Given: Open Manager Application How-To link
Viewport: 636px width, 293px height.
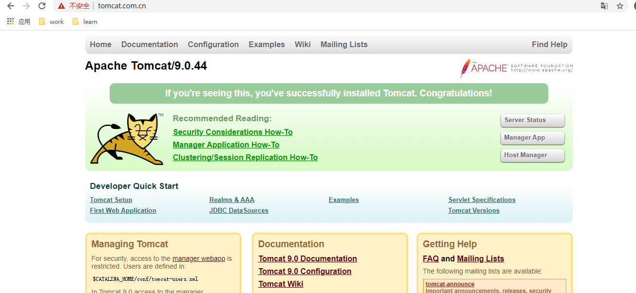Looking at the screenshot, I should 226,145.
